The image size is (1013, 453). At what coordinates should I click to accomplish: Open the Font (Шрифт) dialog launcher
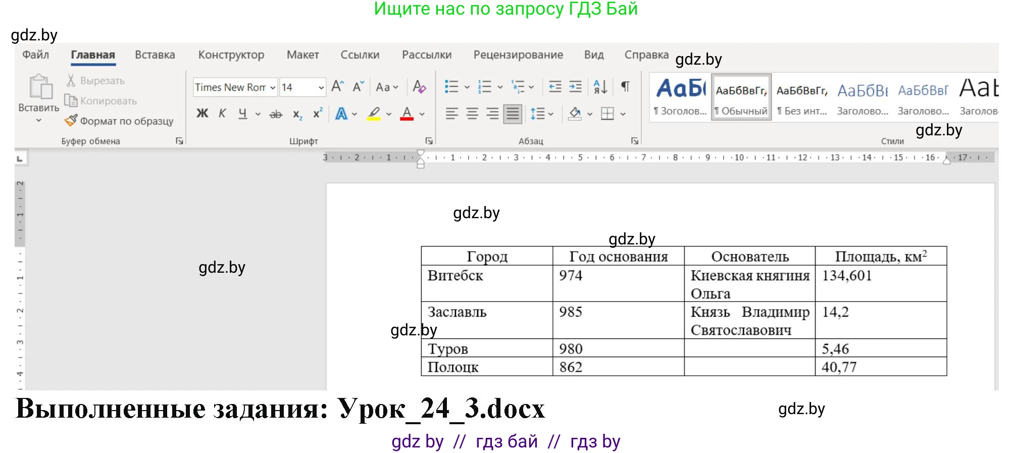coord(429,141)
